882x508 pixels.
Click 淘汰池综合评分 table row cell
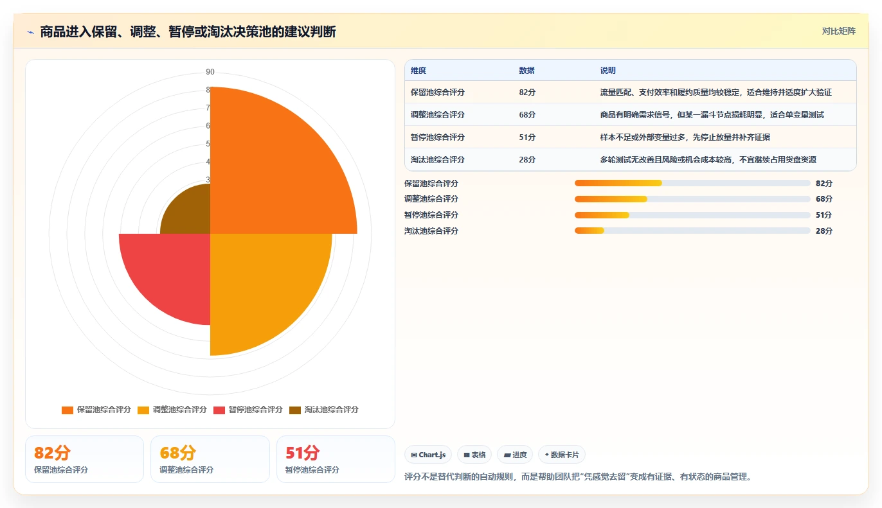[x=438, y=160]
